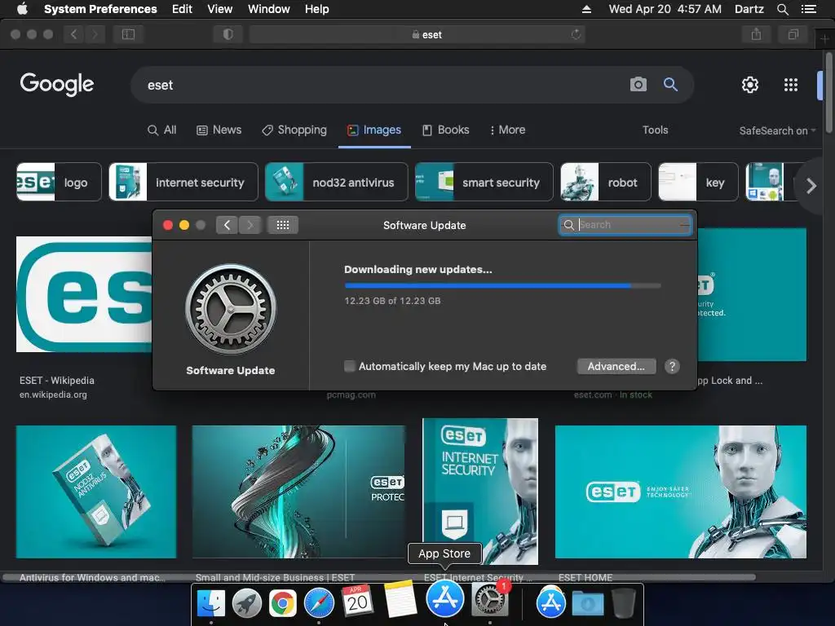
Task: Select the key suggestion chip
Action: 698,182
